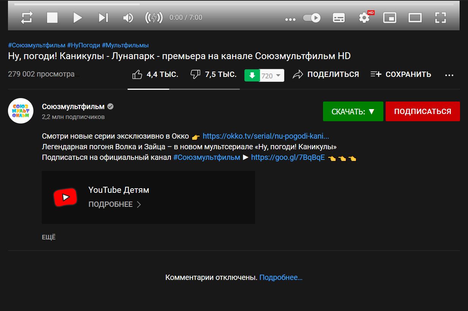Click the audio boost lightning icon
The width and height of the screenshot is (468, 311).
(154, 17)
